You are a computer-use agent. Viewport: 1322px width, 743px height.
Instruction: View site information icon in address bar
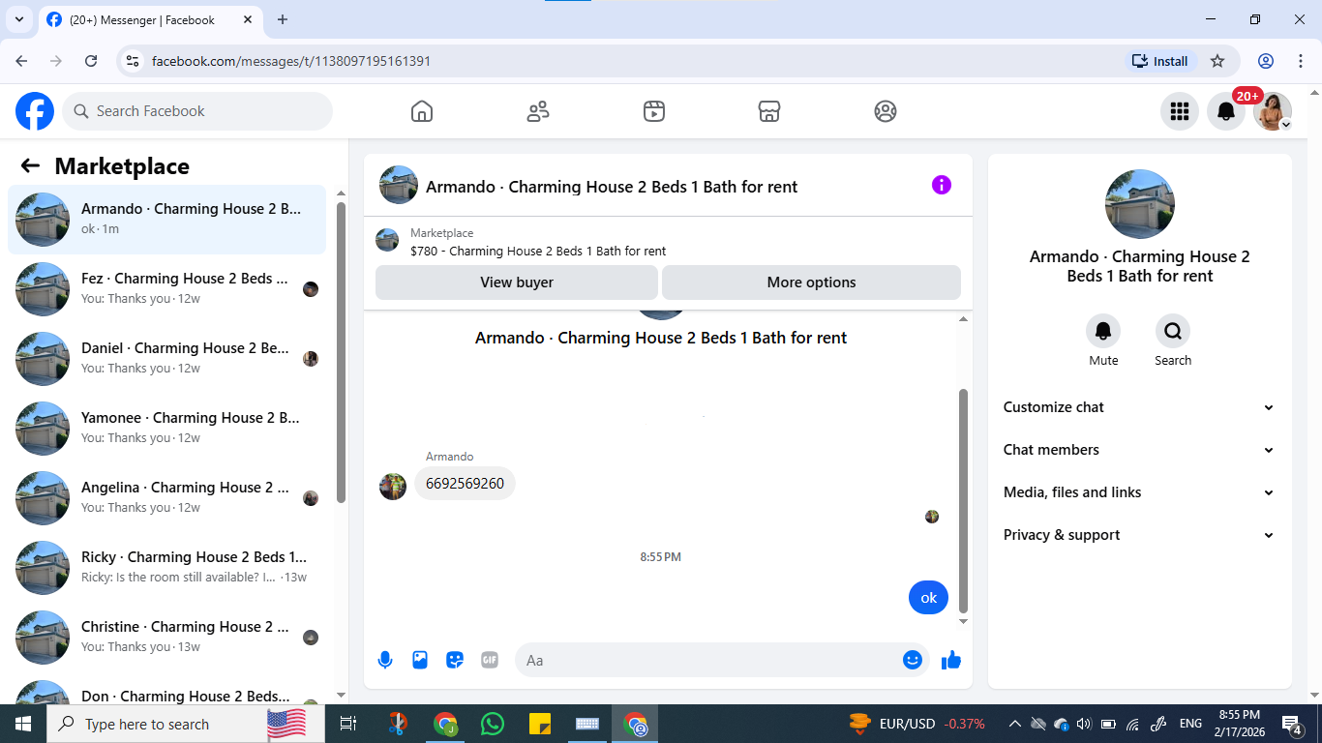point(133,61)
